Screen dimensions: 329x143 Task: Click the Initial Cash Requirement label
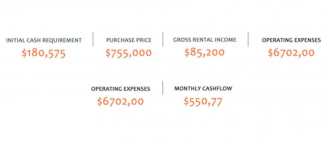[x=44, y=40]
